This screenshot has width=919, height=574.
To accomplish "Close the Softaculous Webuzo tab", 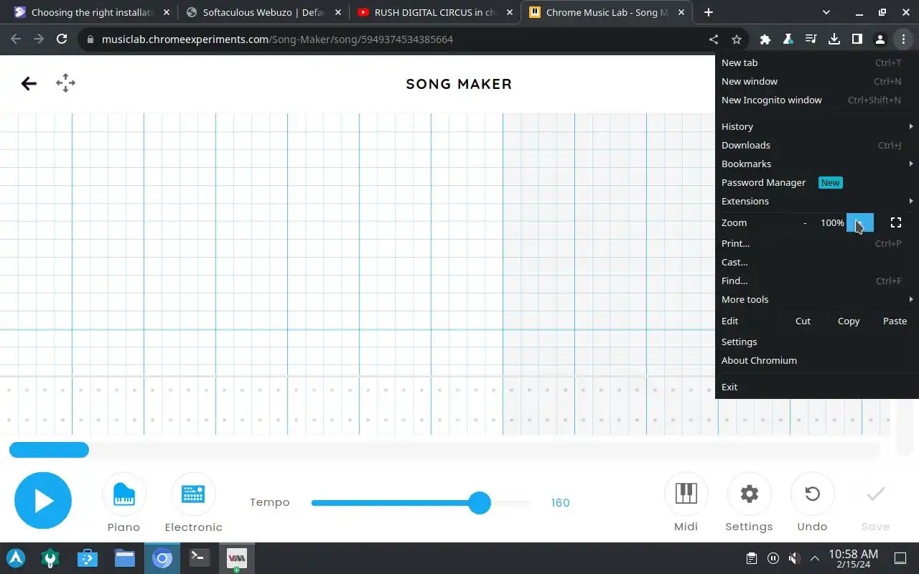I will click(337, 12).
